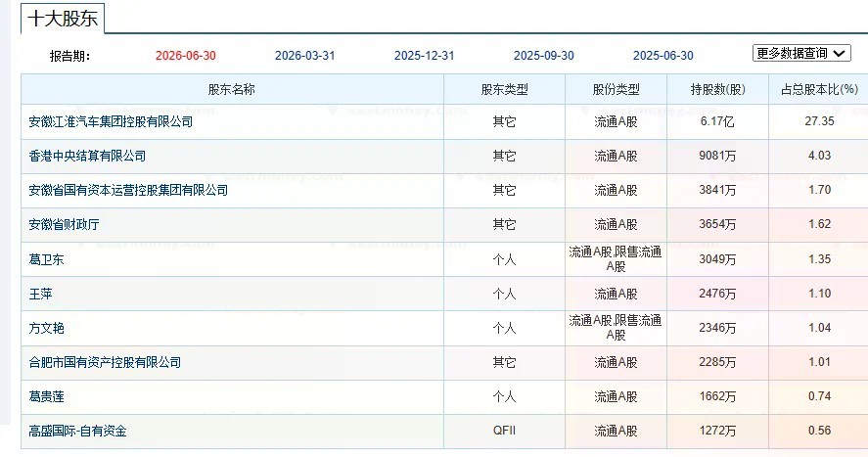
Task: Select the 1.70 percentage cell
Action: click(819, 190)
